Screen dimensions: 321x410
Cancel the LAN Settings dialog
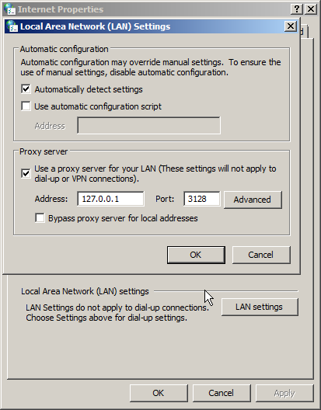click(261, 255)
